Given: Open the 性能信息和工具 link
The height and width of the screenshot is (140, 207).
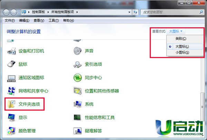Looking at the screenshot, I should (x=100, y=118).
